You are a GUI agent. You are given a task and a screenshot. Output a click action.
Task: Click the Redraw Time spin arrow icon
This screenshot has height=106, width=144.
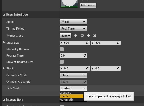[85, 55]
